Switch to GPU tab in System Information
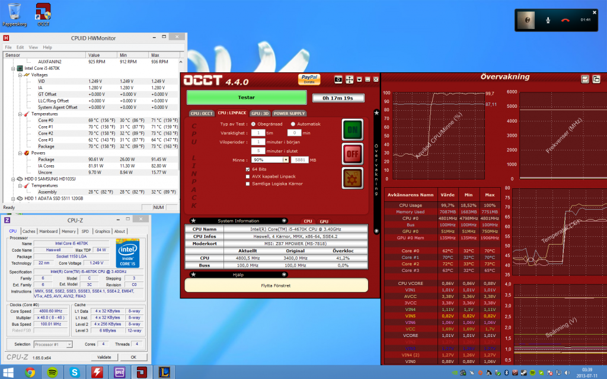The width and height of the screenshot is (607, 379). point(324,221)
